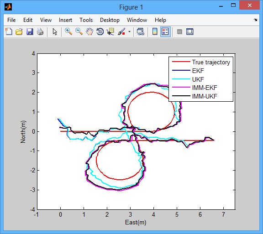Click the Show Plot Tools and Dock button
This screenshot has height=234, width=263.
point(190,31)
